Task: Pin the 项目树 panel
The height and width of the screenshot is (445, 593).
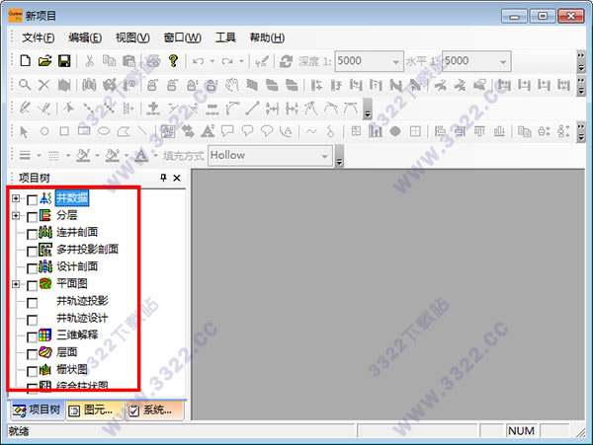Action: click(163, 179)
